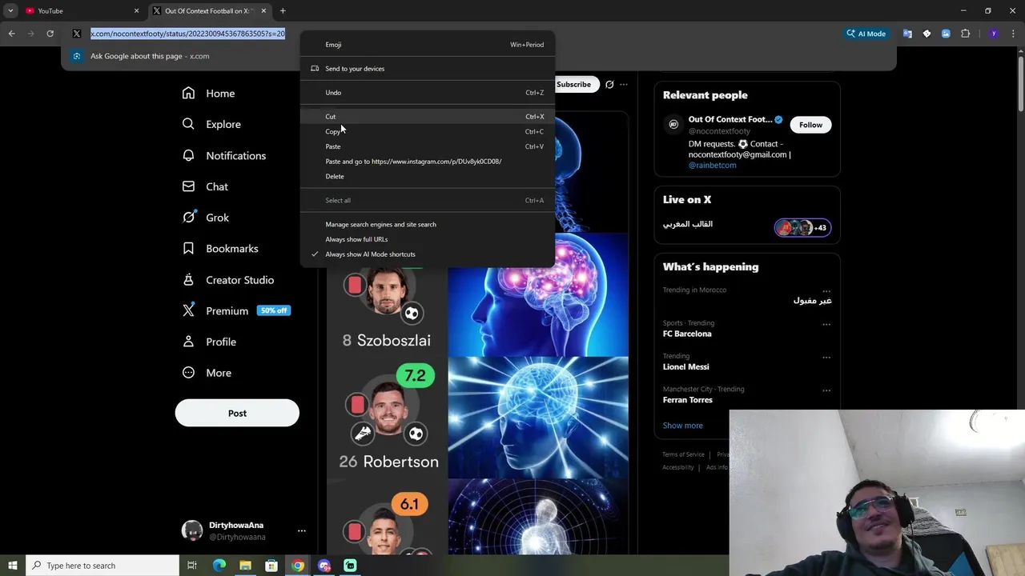Click Show more under What's happening
This screenshot has width=1025, height=576.
[682, 426]
